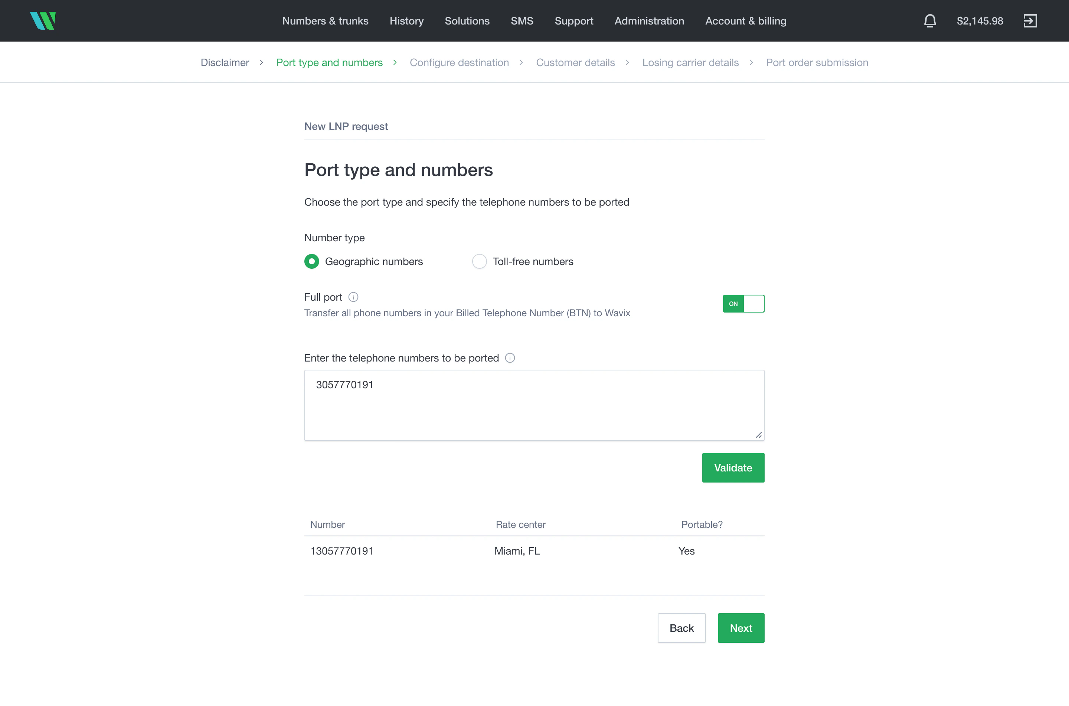Click the Wavix logo
This screenshot has width=1069, height=706.
coord(43,20)
